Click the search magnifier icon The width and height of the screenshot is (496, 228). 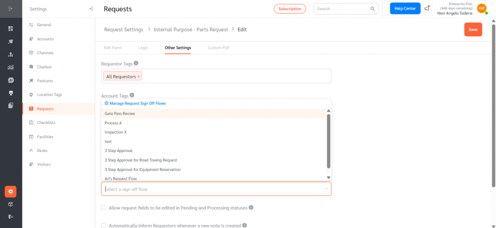373,9
